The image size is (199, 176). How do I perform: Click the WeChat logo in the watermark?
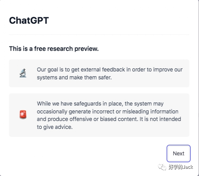coord(162,167)
